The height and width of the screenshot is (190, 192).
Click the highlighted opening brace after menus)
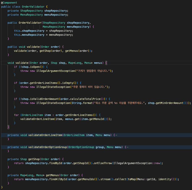point(106,63)
